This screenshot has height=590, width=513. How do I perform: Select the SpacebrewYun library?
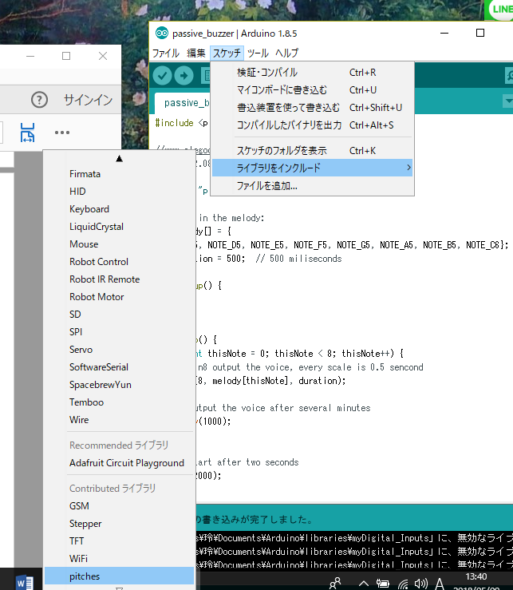point(119,385)
